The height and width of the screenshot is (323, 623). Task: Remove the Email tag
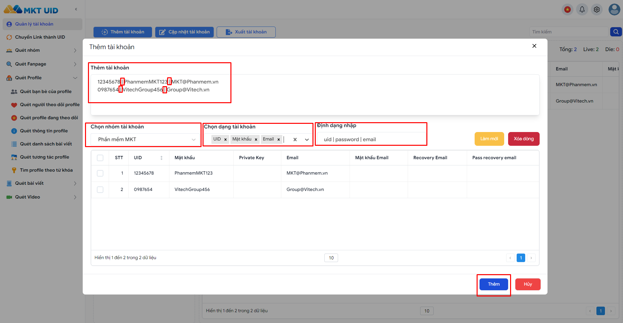point(279,140)
